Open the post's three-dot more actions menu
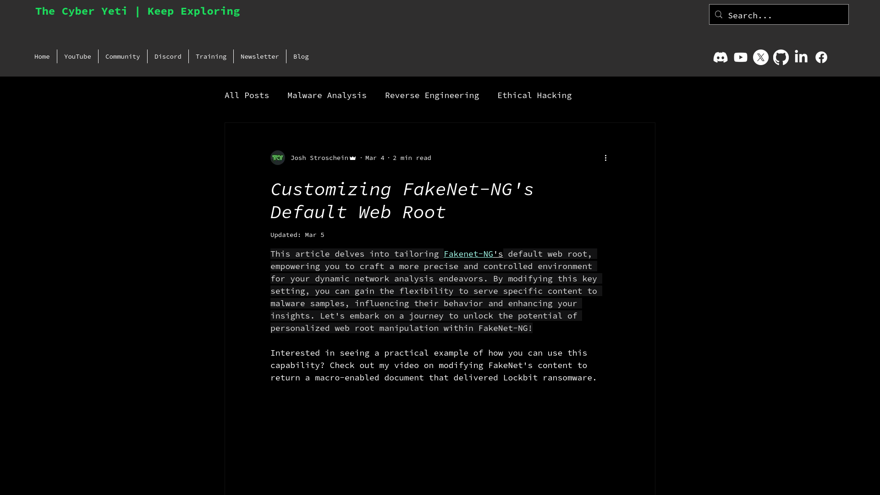The image size is (880, 495). coord(605,158)
